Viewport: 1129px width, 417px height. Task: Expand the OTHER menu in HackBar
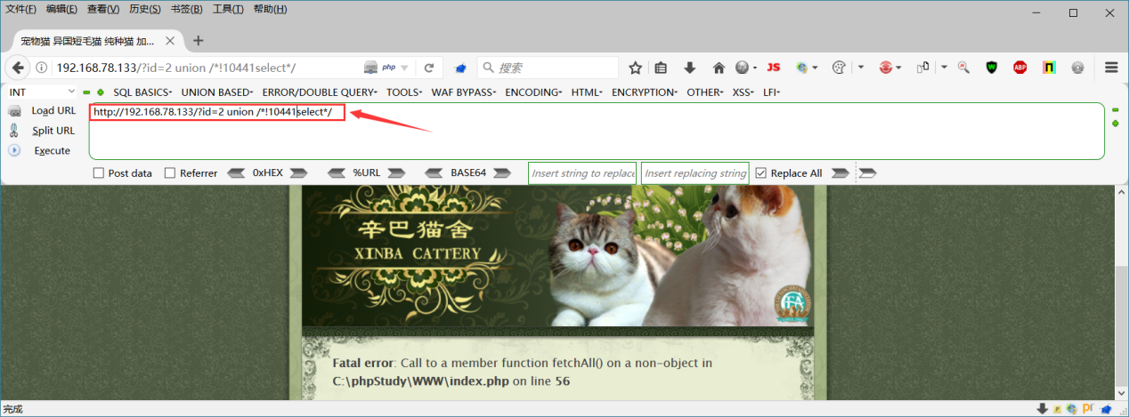(x=706, y=92)
